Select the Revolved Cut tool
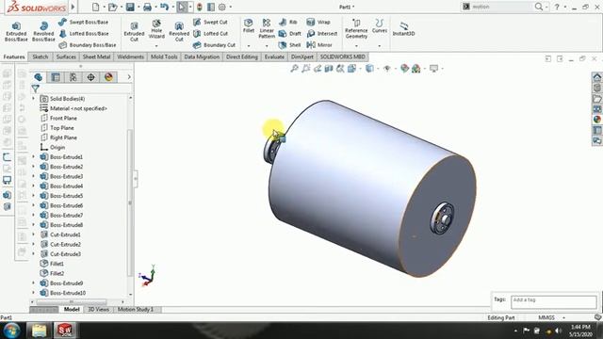Screen dimensions: 603x339 (179, 31)
